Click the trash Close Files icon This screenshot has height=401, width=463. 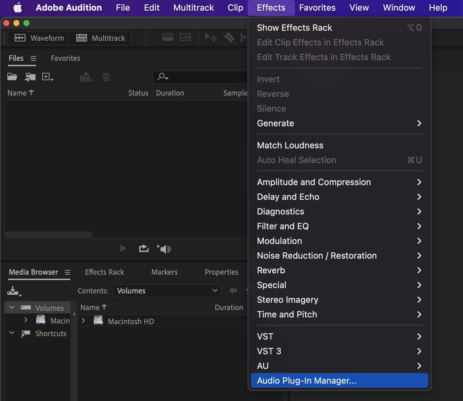[106, 77]
